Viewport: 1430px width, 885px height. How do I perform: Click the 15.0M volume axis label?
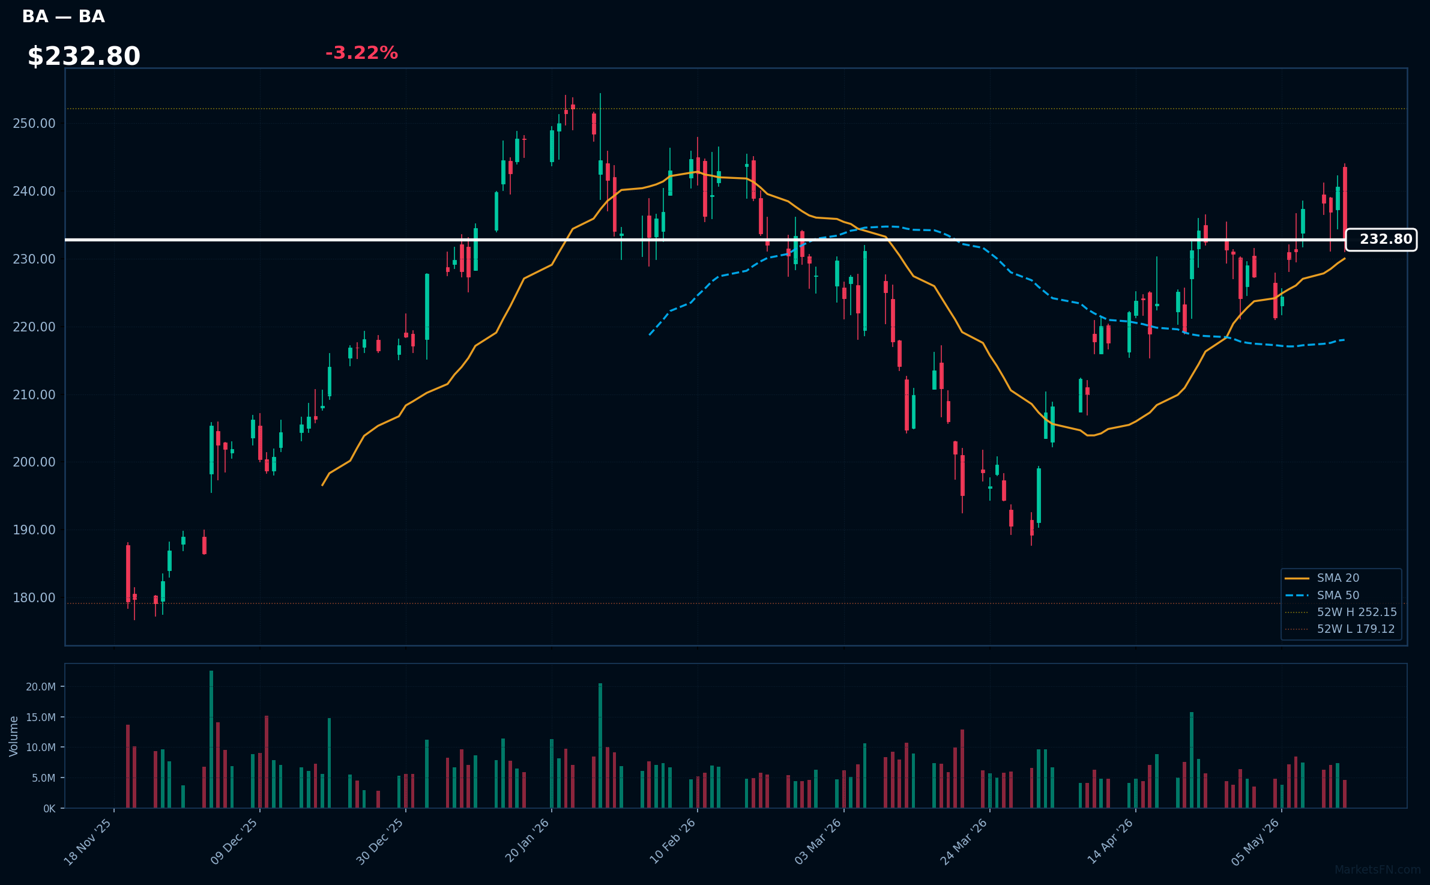point(41,717)
